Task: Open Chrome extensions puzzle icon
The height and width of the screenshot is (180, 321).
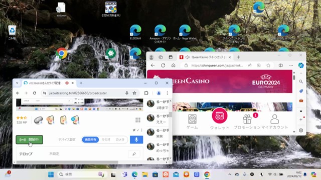Action: pos(146,93)
